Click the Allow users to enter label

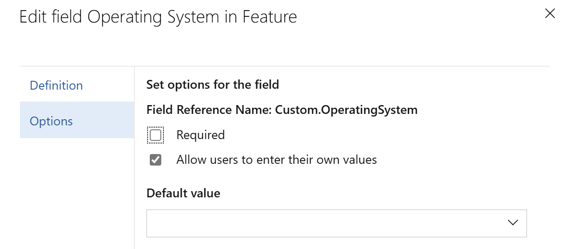click(x=277, y=160)
